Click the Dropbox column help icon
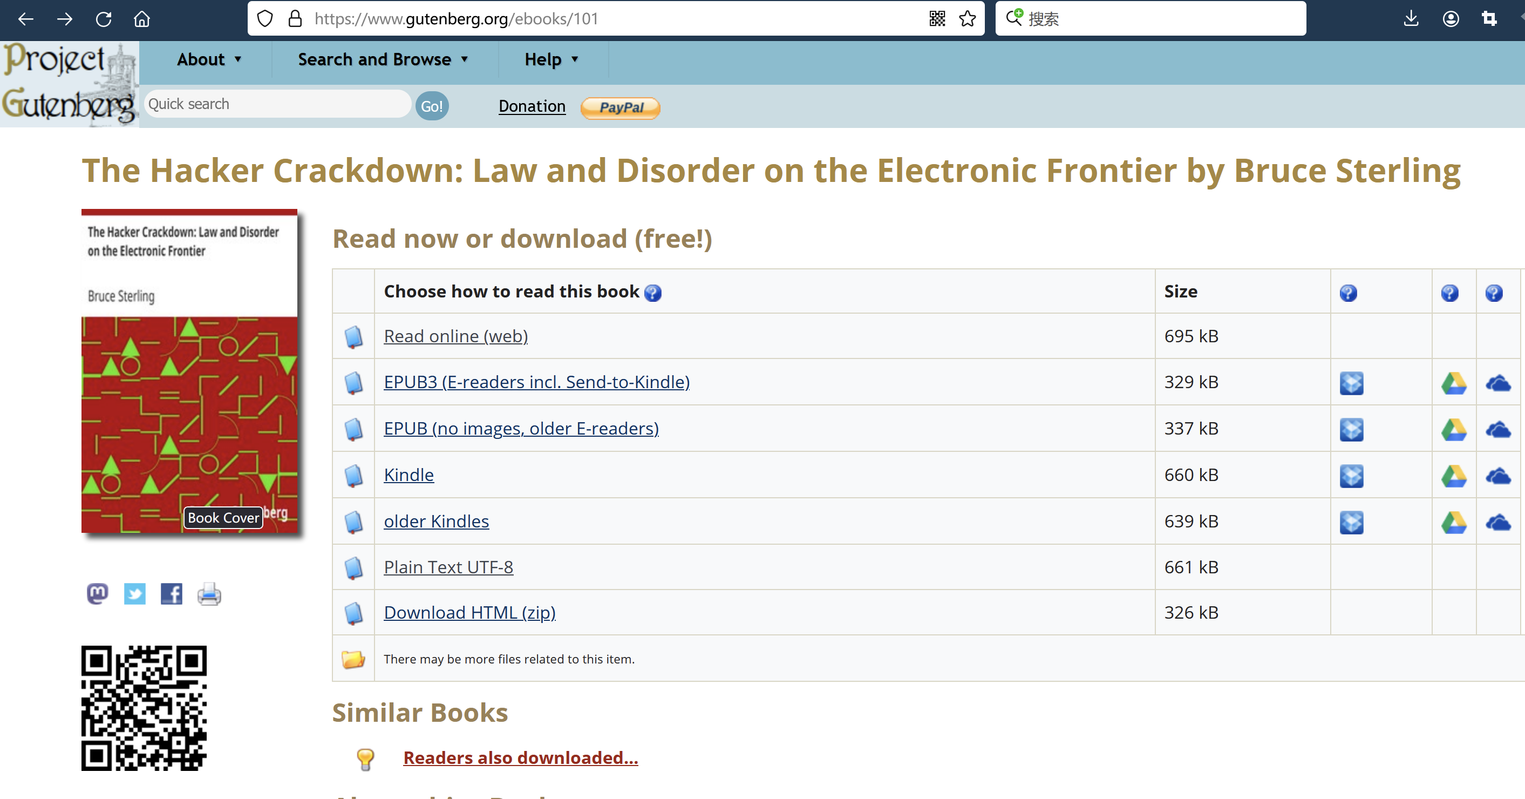The height and width of the screenshot is (799, 1525). pyautogui.click(x=1348, y=293)
